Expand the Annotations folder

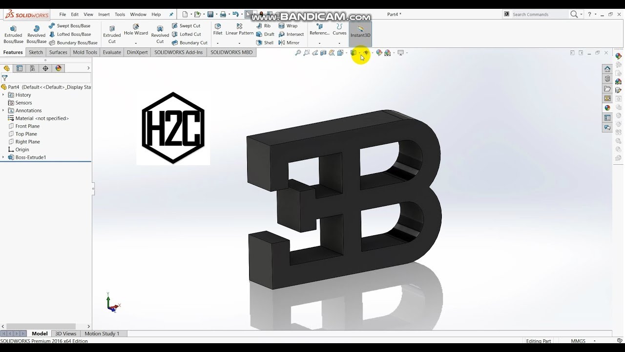[3, 110]
